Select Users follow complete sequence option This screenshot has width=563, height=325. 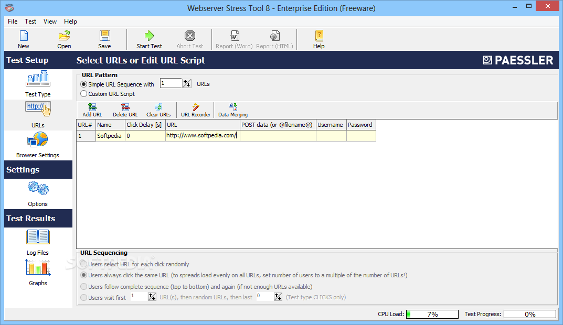point(83,287)
